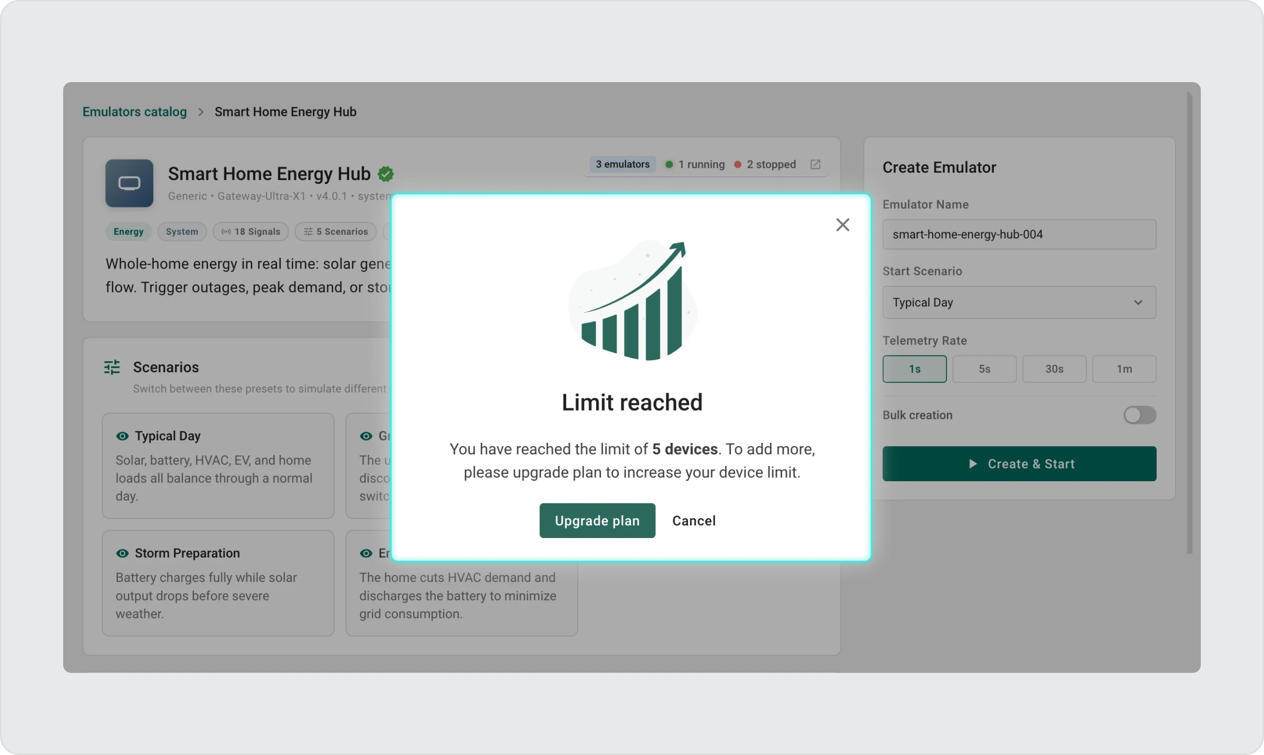
Task: Click the 18 Signals tag chip
Action: [x=251, y=232]
